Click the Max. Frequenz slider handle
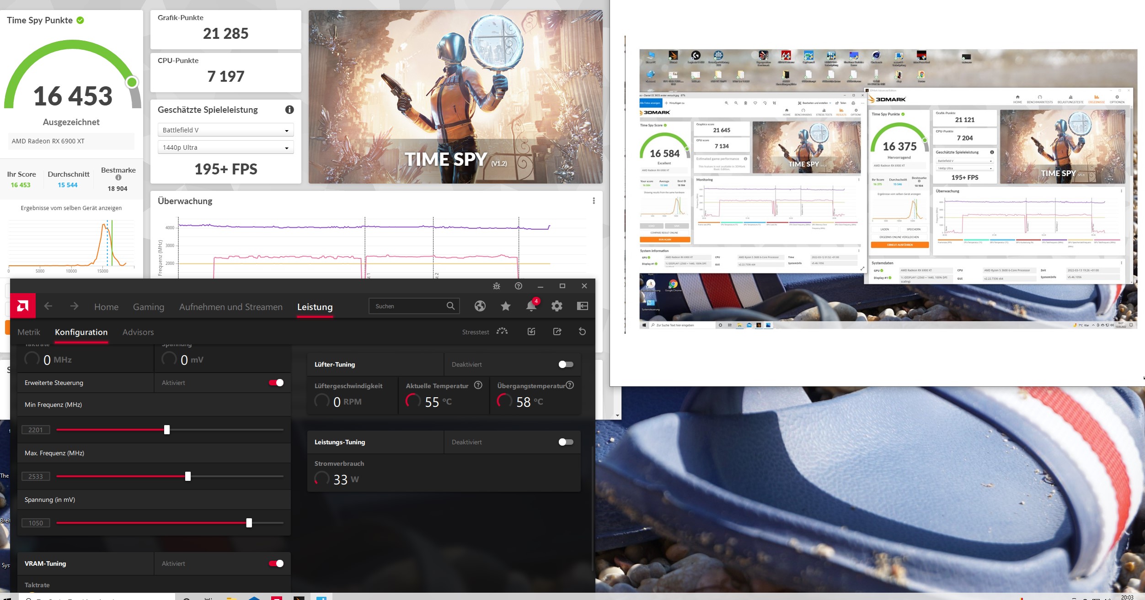 pos(188,476)
